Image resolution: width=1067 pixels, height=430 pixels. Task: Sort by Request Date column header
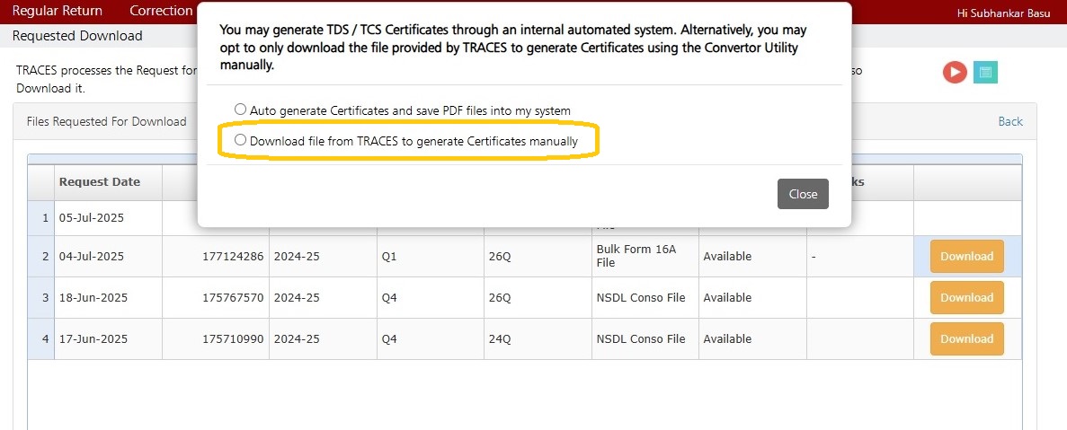100,182
